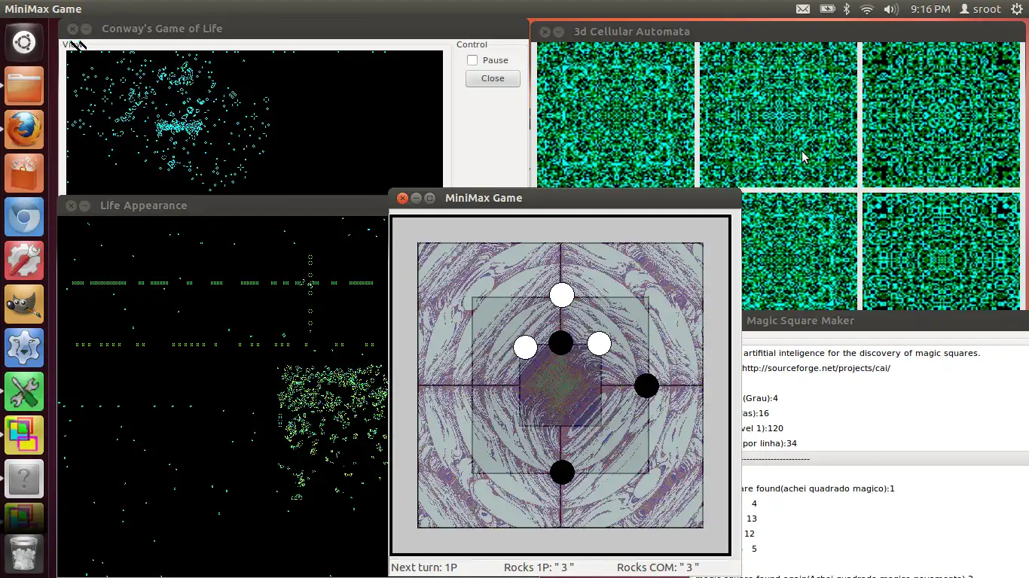Open the battery status indicator menu
This screenshot has width=1029, height=578.
(826, 9)
